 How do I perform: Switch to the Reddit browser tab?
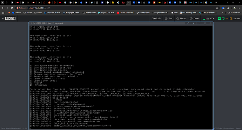49,2
